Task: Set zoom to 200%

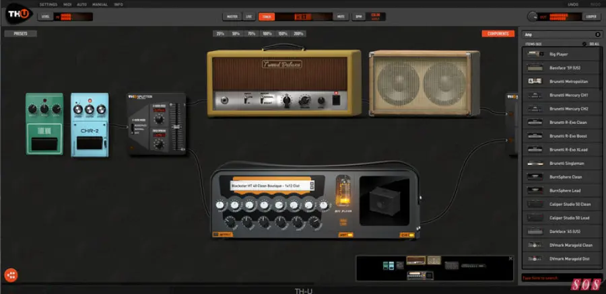Action: click(x=298, y=34)
